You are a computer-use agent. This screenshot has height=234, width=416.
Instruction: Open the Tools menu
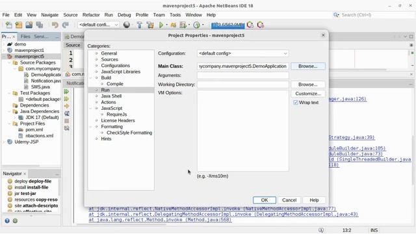[x=175, y=15]
